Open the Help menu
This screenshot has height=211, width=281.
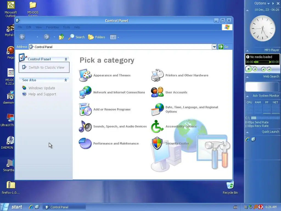[x=77, y=27]
